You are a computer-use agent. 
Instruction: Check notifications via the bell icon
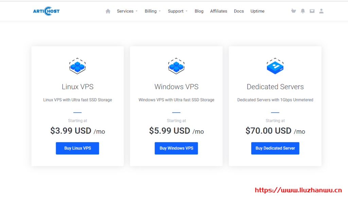pyautogui.click(x=302, y=11)
